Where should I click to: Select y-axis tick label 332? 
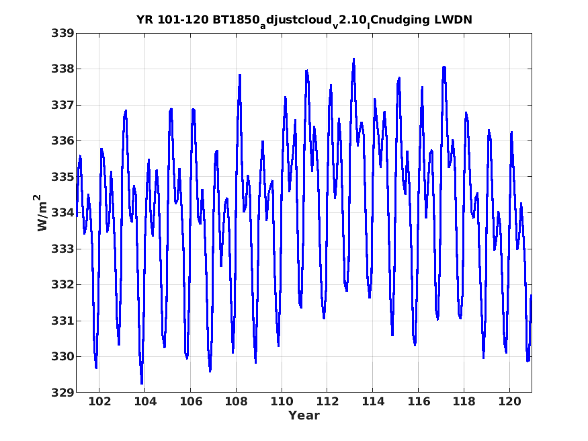(x=62, y=284)
